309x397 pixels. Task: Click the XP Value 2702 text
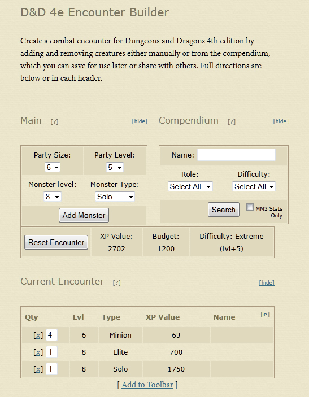[116, 243]
